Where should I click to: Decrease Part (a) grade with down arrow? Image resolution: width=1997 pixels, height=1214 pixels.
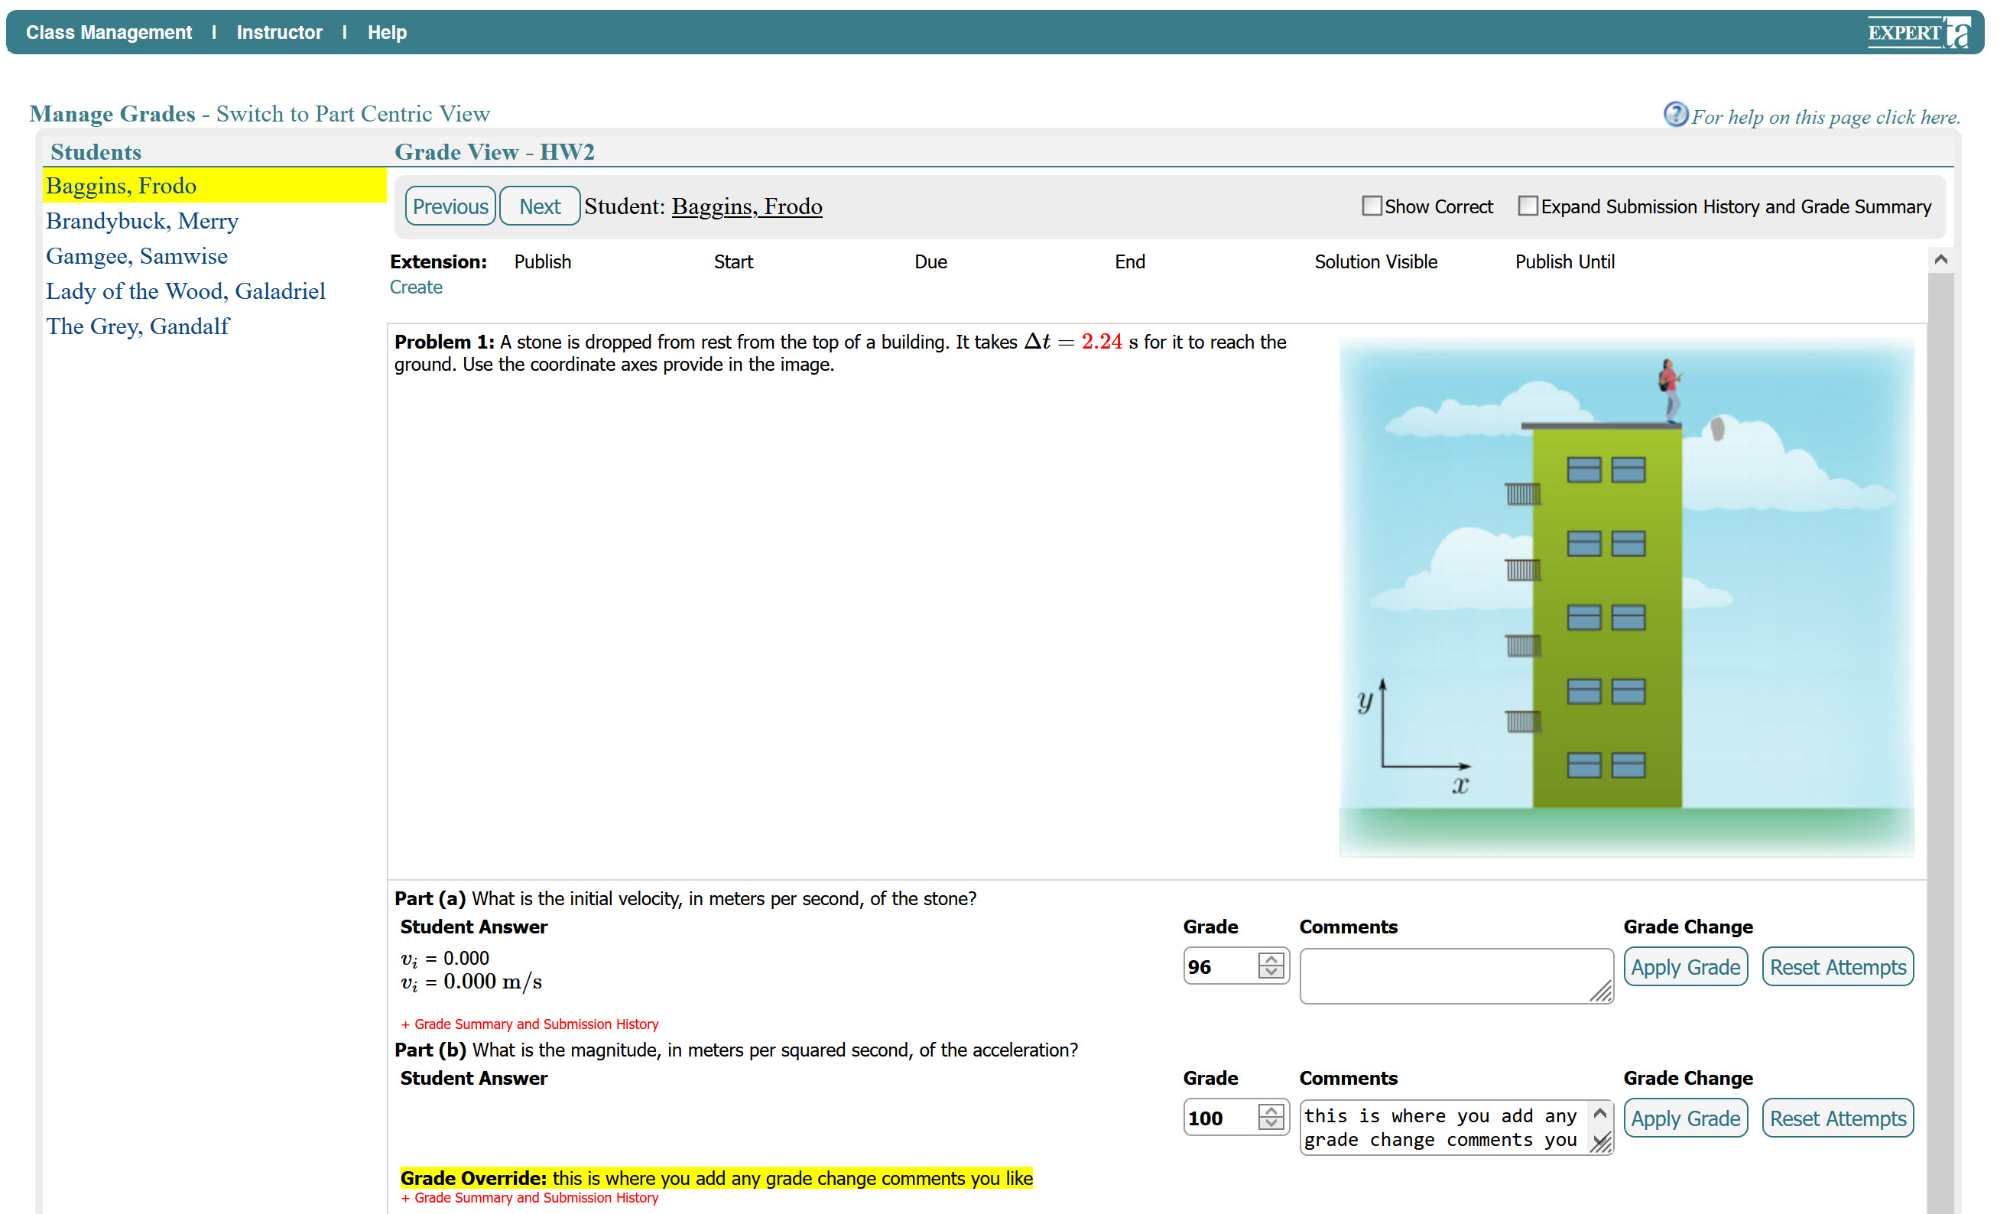[1270, 972]
